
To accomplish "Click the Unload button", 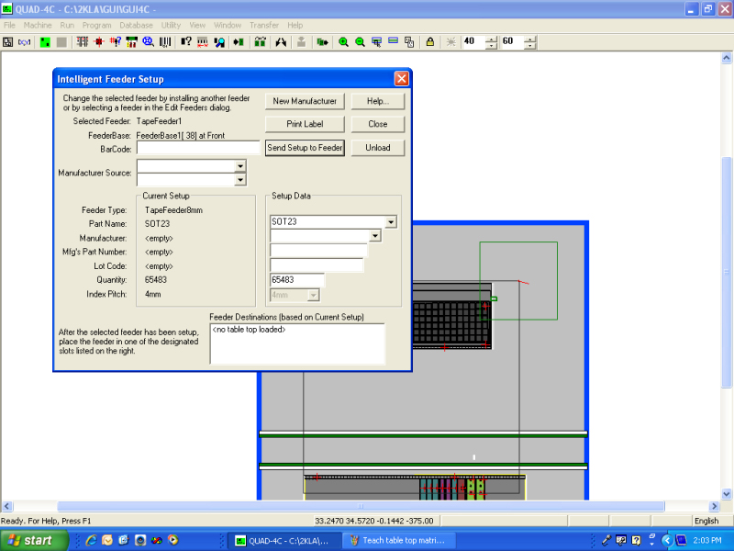I will 378,148.
